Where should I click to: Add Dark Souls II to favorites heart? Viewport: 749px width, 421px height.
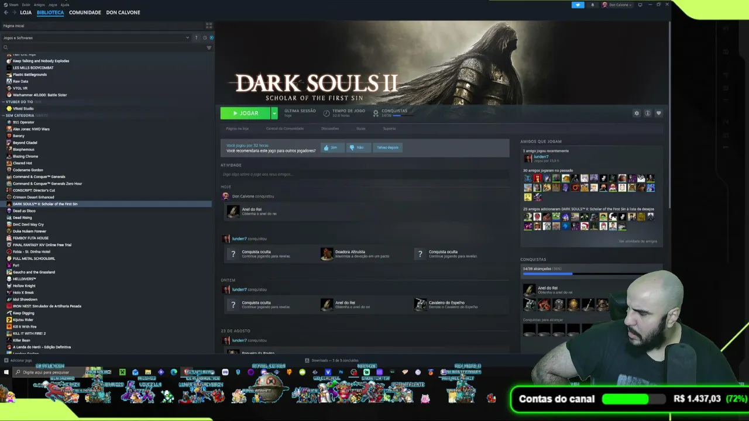point(658,113)
